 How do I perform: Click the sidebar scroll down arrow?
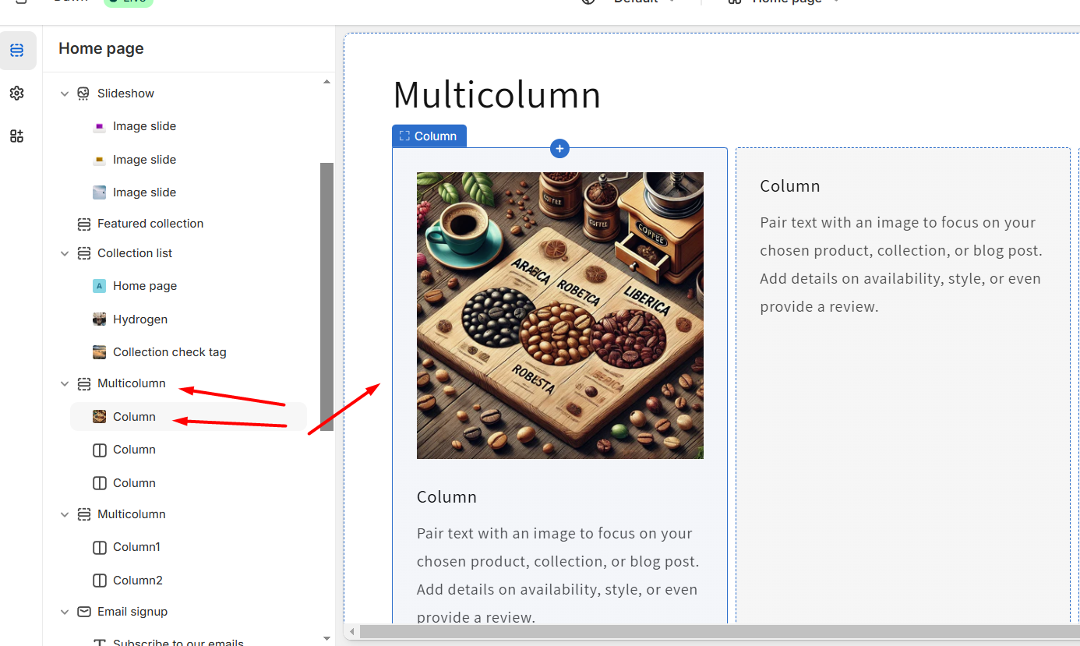[x=326, y=639]
